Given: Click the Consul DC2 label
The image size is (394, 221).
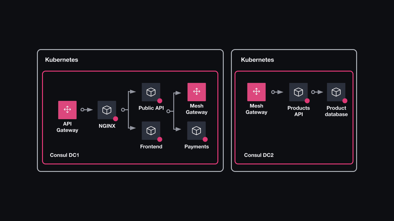Looking at the screenshot, I should 259,155.
